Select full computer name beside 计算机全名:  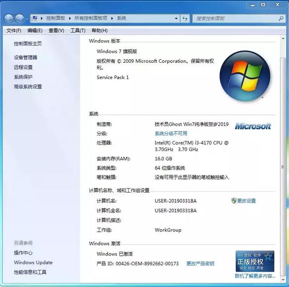click(176, 211)
